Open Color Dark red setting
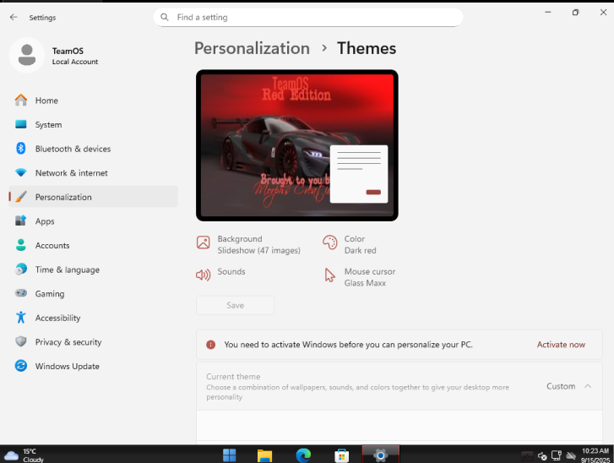The image size is (614, 463). pos(360,244)
